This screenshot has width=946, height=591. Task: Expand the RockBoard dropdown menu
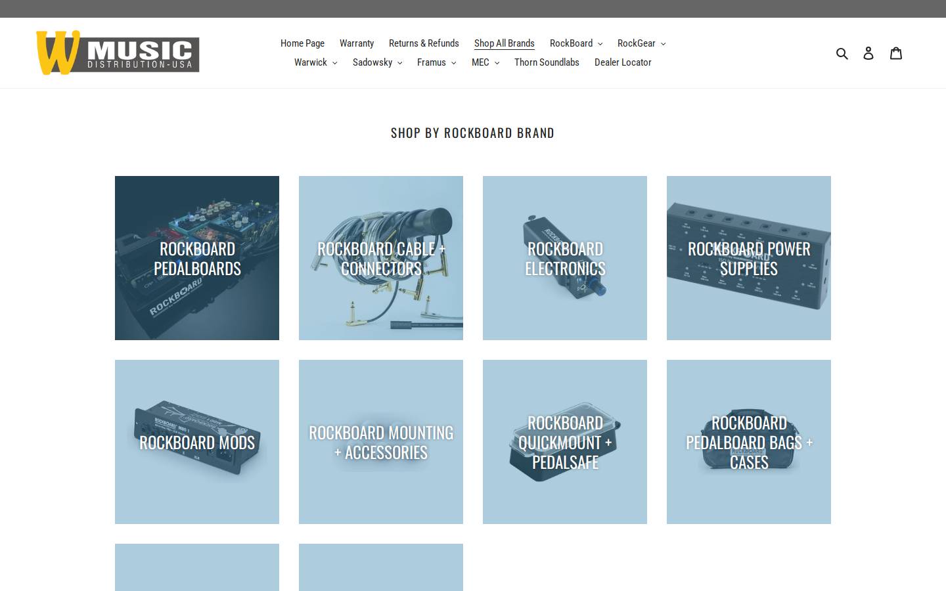tap(576, 43)
